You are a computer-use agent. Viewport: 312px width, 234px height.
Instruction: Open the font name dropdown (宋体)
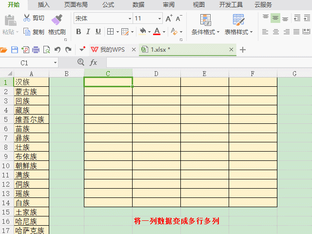[130, 19]
